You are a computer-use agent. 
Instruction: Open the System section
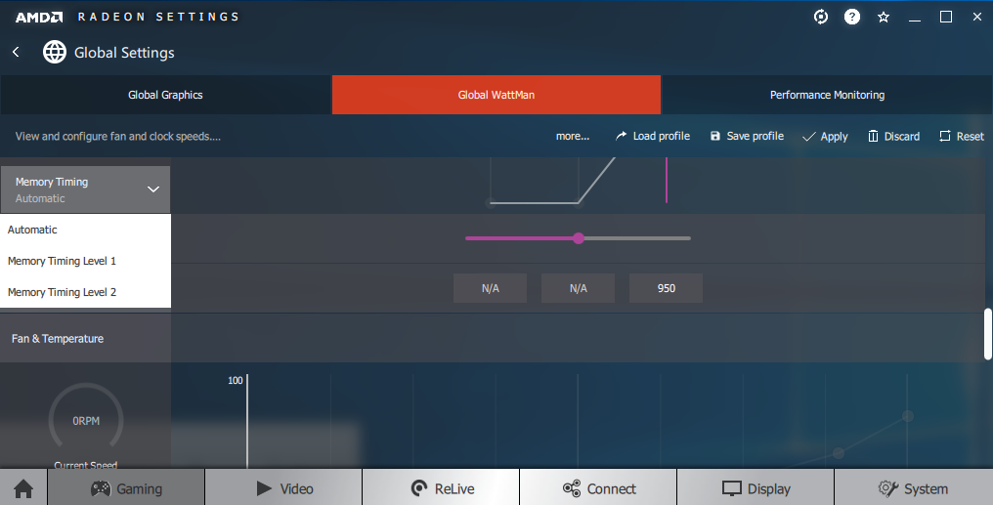point(913,488)
